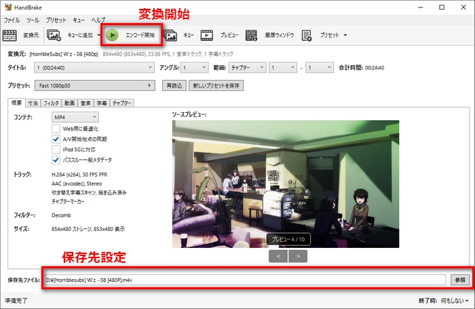The width and height of the screenshot is (475, 309).
Task: Click the source preview image
Action: point(286,184)
